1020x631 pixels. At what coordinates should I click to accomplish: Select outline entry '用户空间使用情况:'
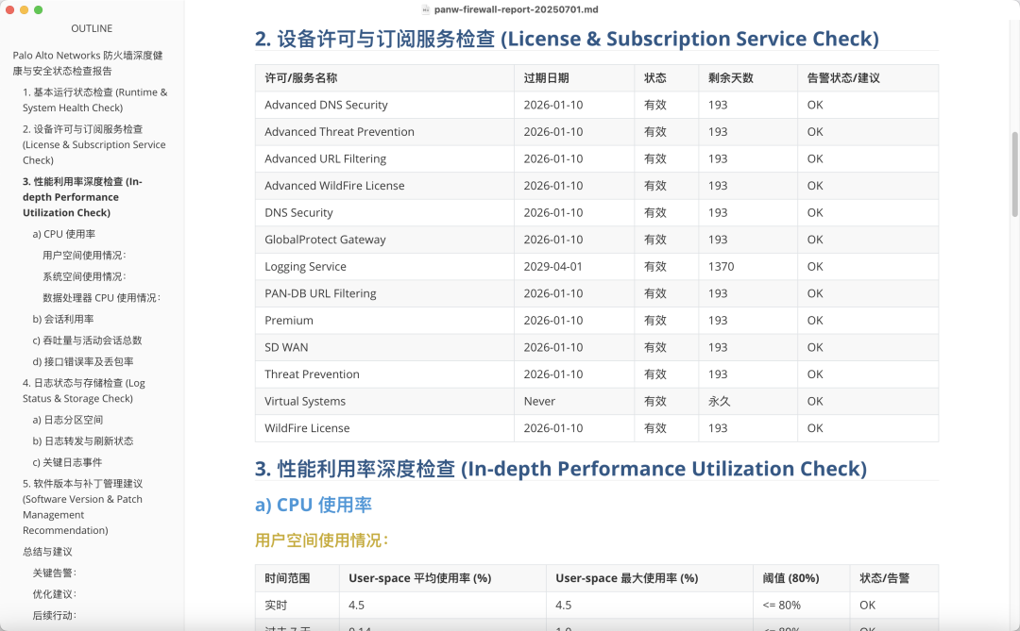[x=85, y=256]
